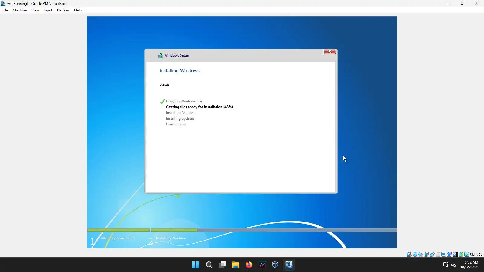
Task: Click the shared folders status icon
Action: click(x=438, y=254)
